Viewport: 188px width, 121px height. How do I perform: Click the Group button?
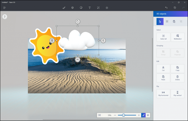pos(163,53)
